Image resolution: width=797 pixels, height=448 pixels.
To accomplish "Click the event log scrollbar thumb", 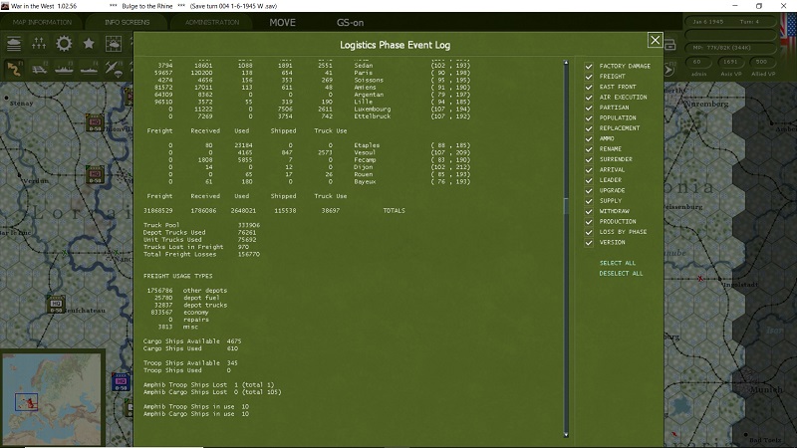I will (566, 206).
